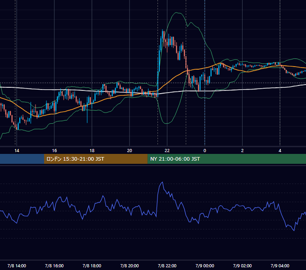The width and height of the screenshot is (306, 270).
Task: Click the 7/8 14:00 time label
Action: (17, 265)
